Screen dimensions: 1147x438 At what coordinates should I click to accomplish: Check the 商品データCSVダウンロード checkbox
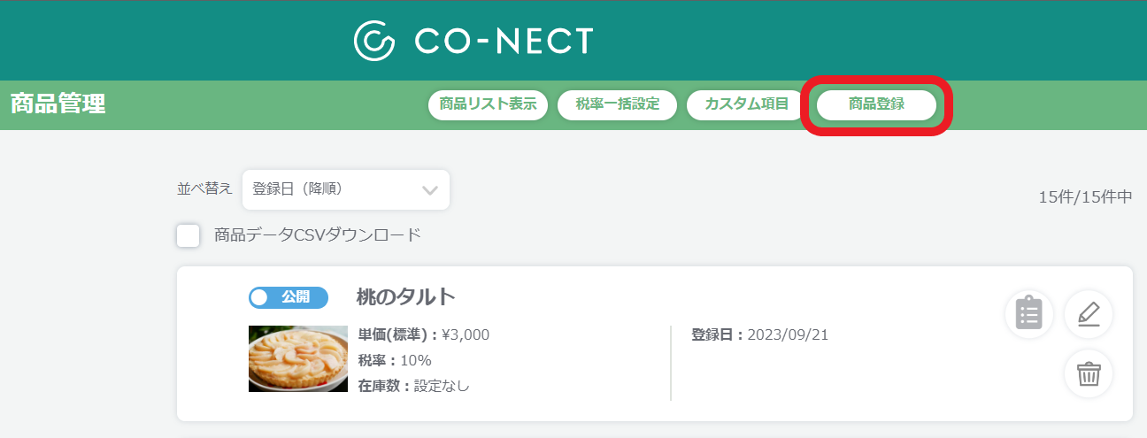point(188,235)
